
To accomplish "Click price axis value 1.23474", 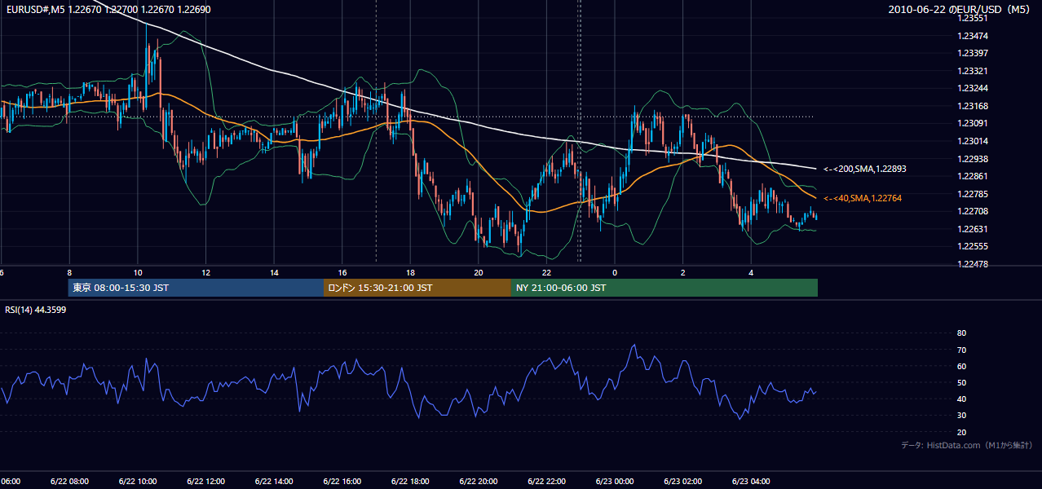I will 972,36.
